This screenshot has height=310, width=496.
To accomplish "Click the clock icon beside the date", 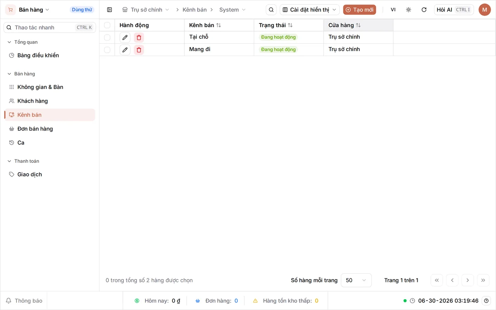I will pyautogui.click(x=412, y=301).
